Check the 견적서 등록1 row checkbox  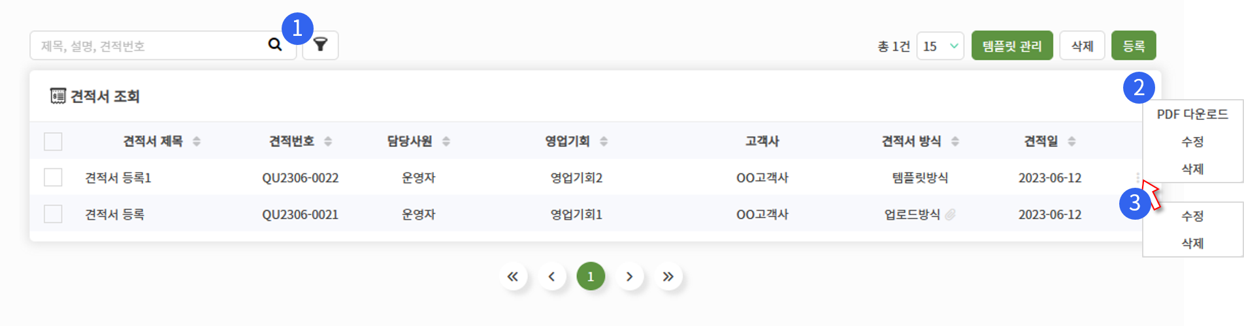pos(53,177)
